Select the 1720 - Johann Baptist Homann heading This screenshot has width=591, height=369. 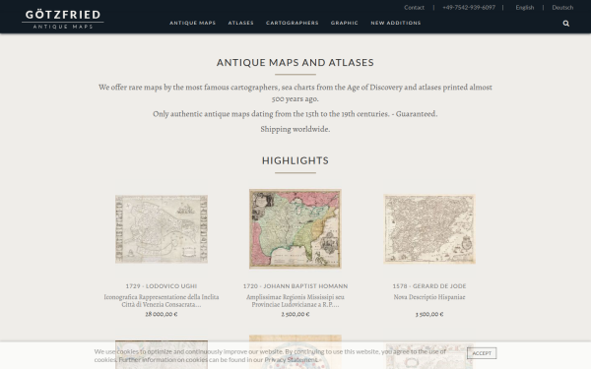click(295, 286)
